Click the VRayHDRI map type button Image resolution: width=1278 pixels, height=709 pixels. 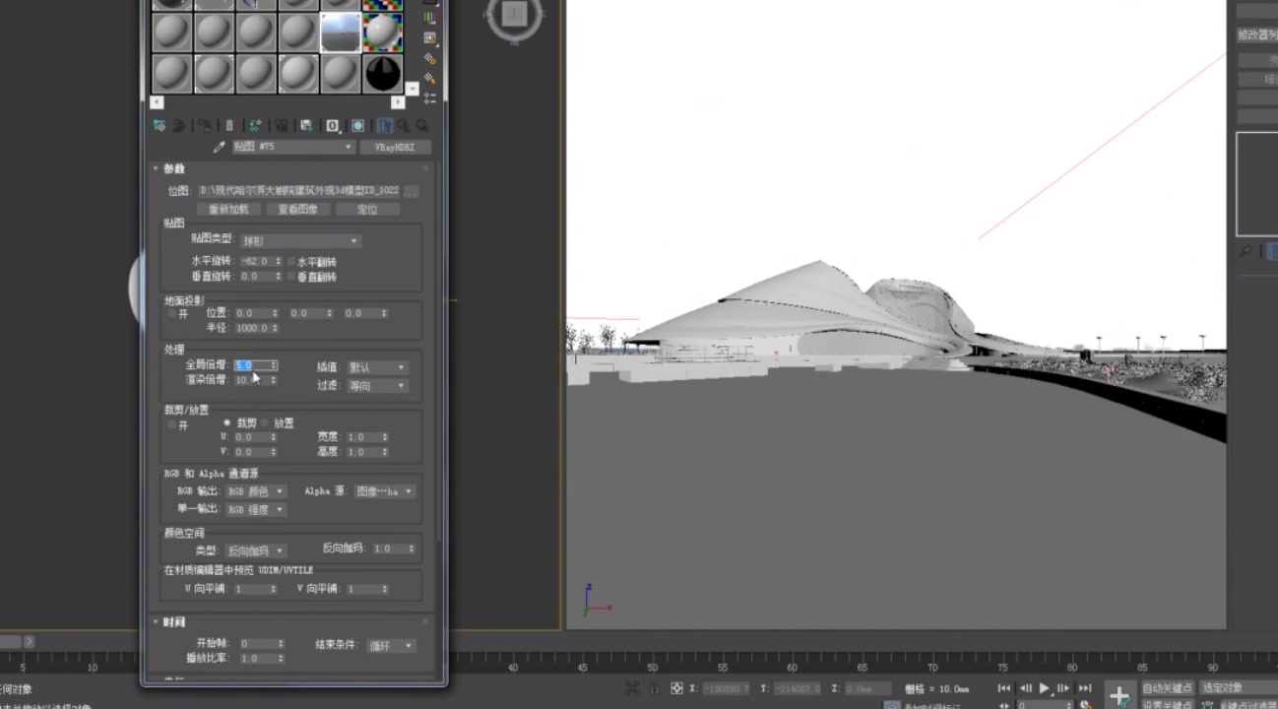395,147
